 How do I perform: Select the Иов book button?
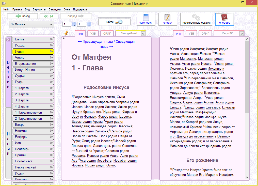(33, 143)
